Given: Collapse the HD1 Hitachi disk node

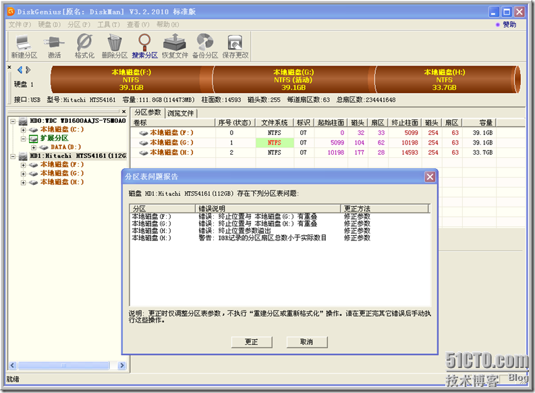Looking at the screenshot, I should (x=13, y=157).
